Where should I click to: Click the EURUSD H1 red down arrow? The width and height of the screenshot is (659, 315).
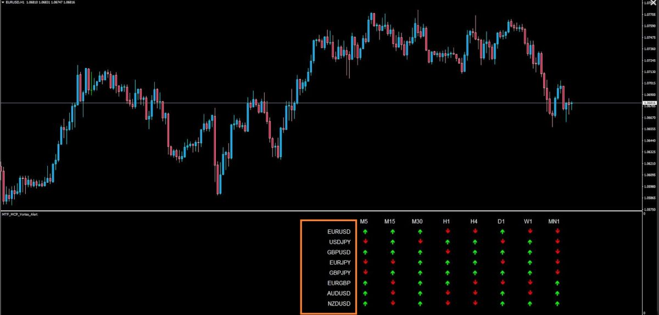pos(448,232)
